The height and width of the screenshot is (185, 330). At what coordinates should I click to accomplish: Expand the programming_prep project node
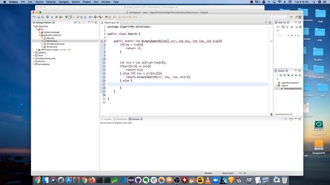[35, 59]
